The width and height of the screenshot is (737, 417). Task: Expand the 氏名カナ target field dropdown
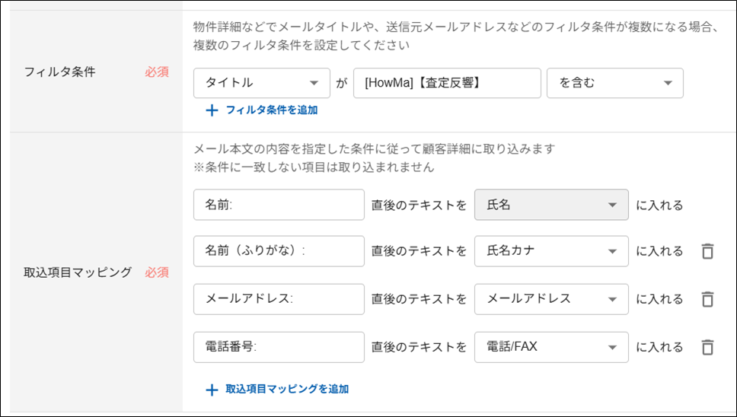551,251
